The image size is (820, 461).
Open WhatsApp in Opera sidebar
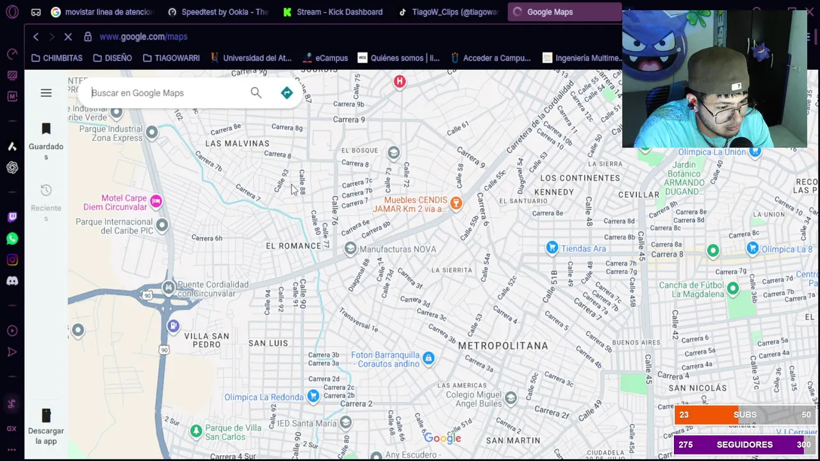pyautogui.click(x=12, y=239)
